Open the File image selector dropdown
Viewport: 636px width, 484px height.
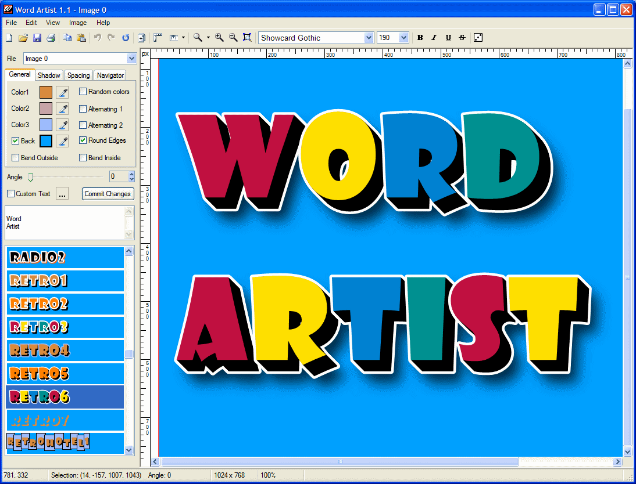[131, 59]
